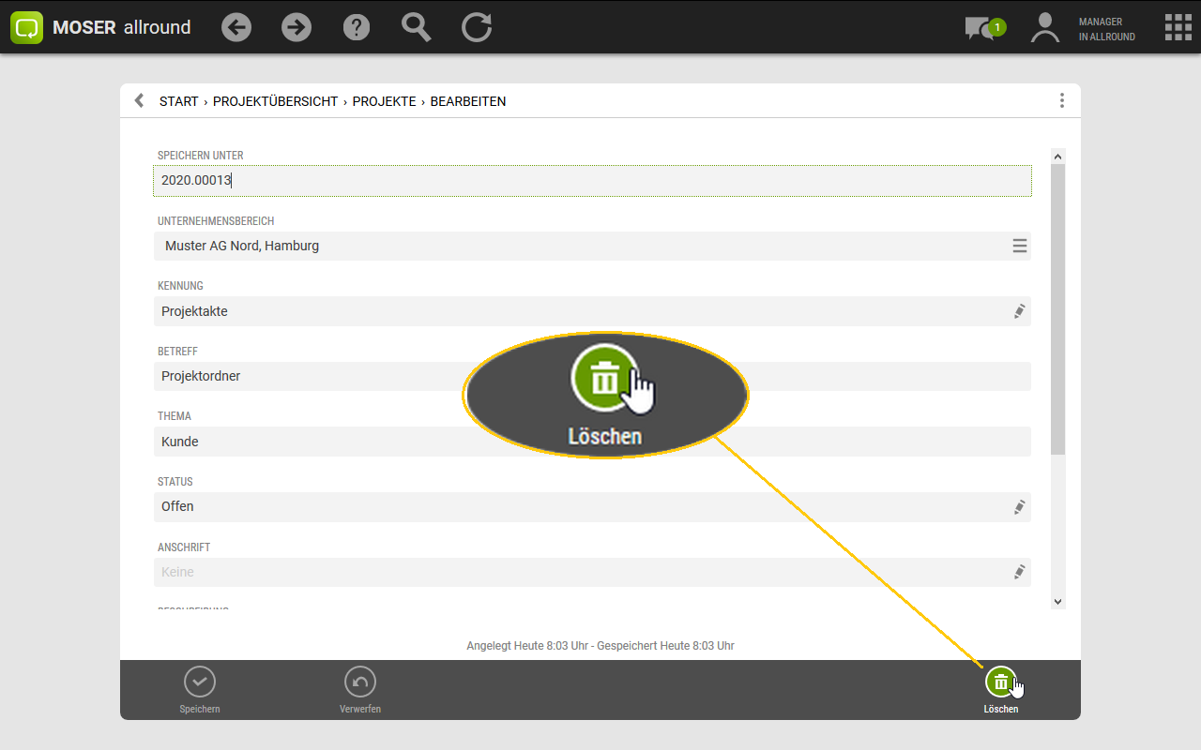Edit Kennung with its pencil icon

pyautogui.click(x=1019, y=311)
